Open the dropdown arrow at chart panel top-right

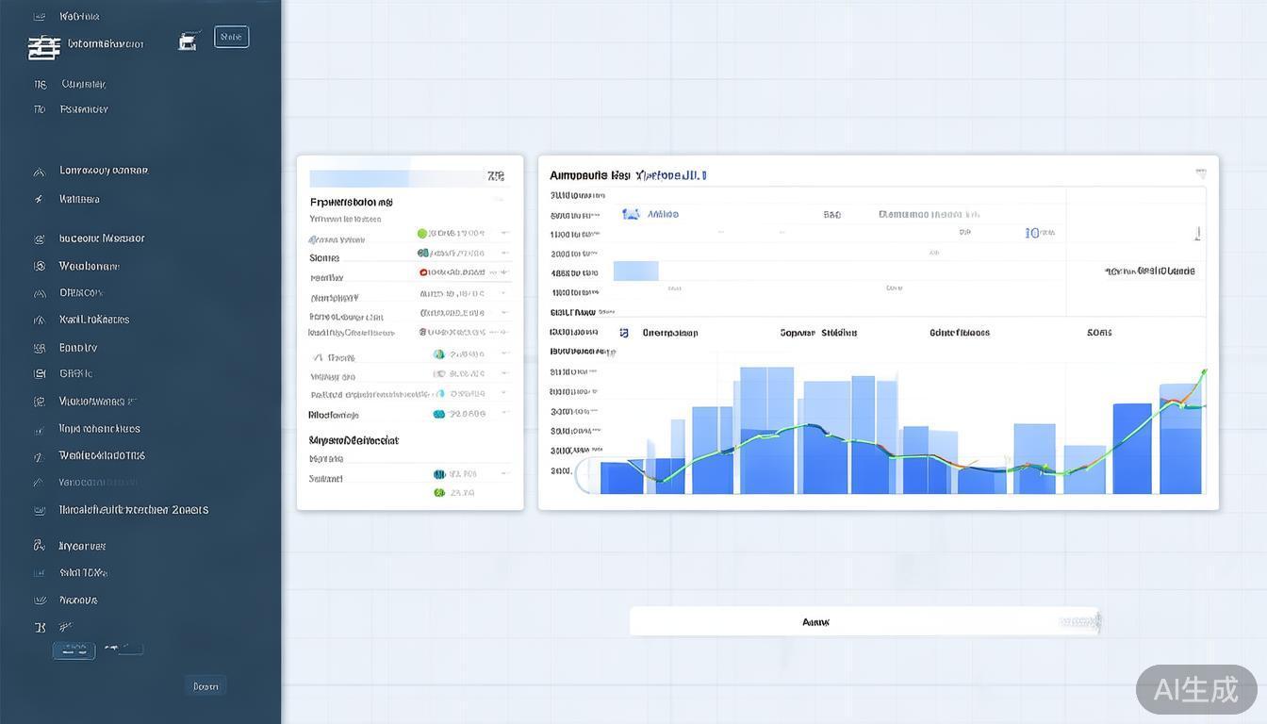(1200, 173)
